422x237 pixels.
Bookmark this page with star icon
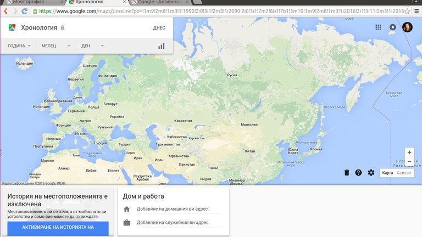[x=407, y=11]
